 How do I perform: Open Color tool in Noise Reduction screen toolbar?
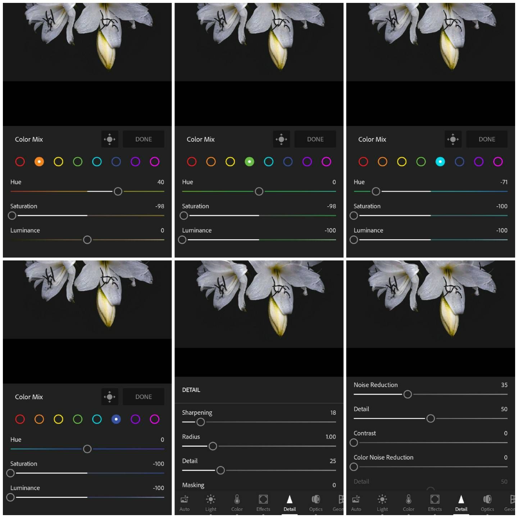[x=408, y=503]
